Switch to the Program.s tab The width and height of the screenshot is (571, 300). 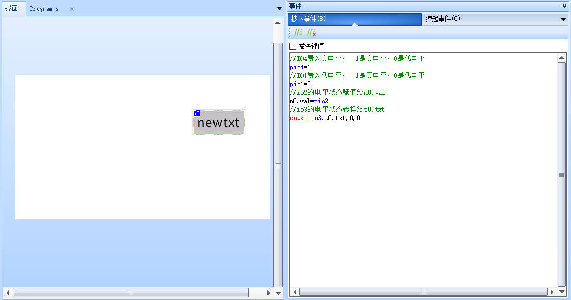(44, 9)
